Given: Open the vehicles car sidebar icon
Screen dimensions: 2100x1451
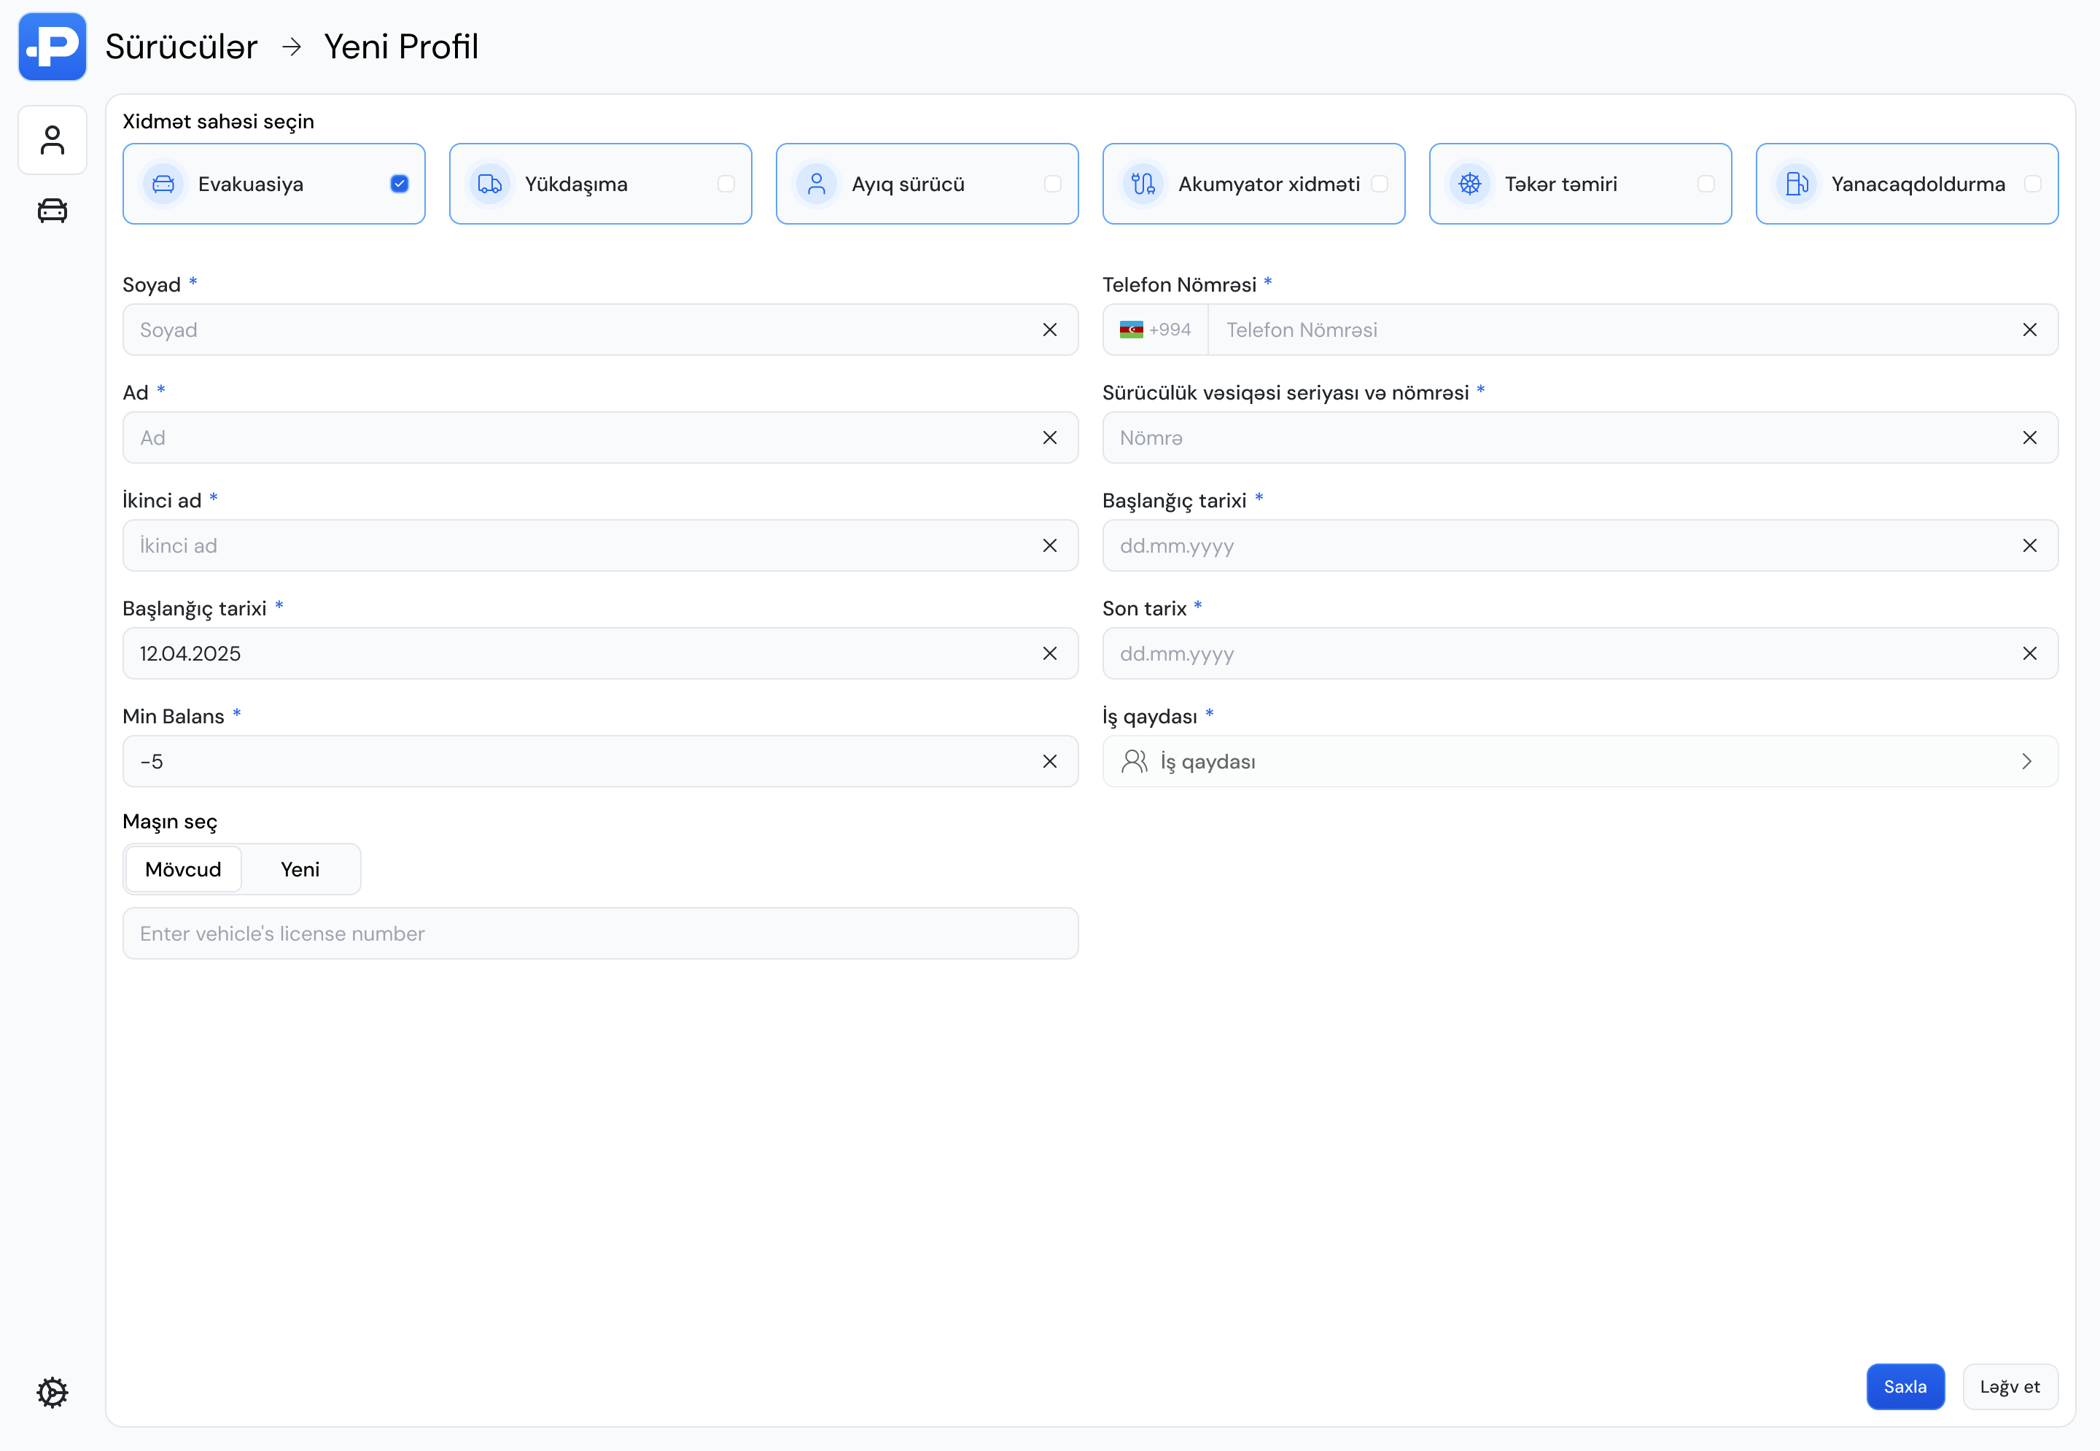Looking at the screenshot, I should (52, 211).
